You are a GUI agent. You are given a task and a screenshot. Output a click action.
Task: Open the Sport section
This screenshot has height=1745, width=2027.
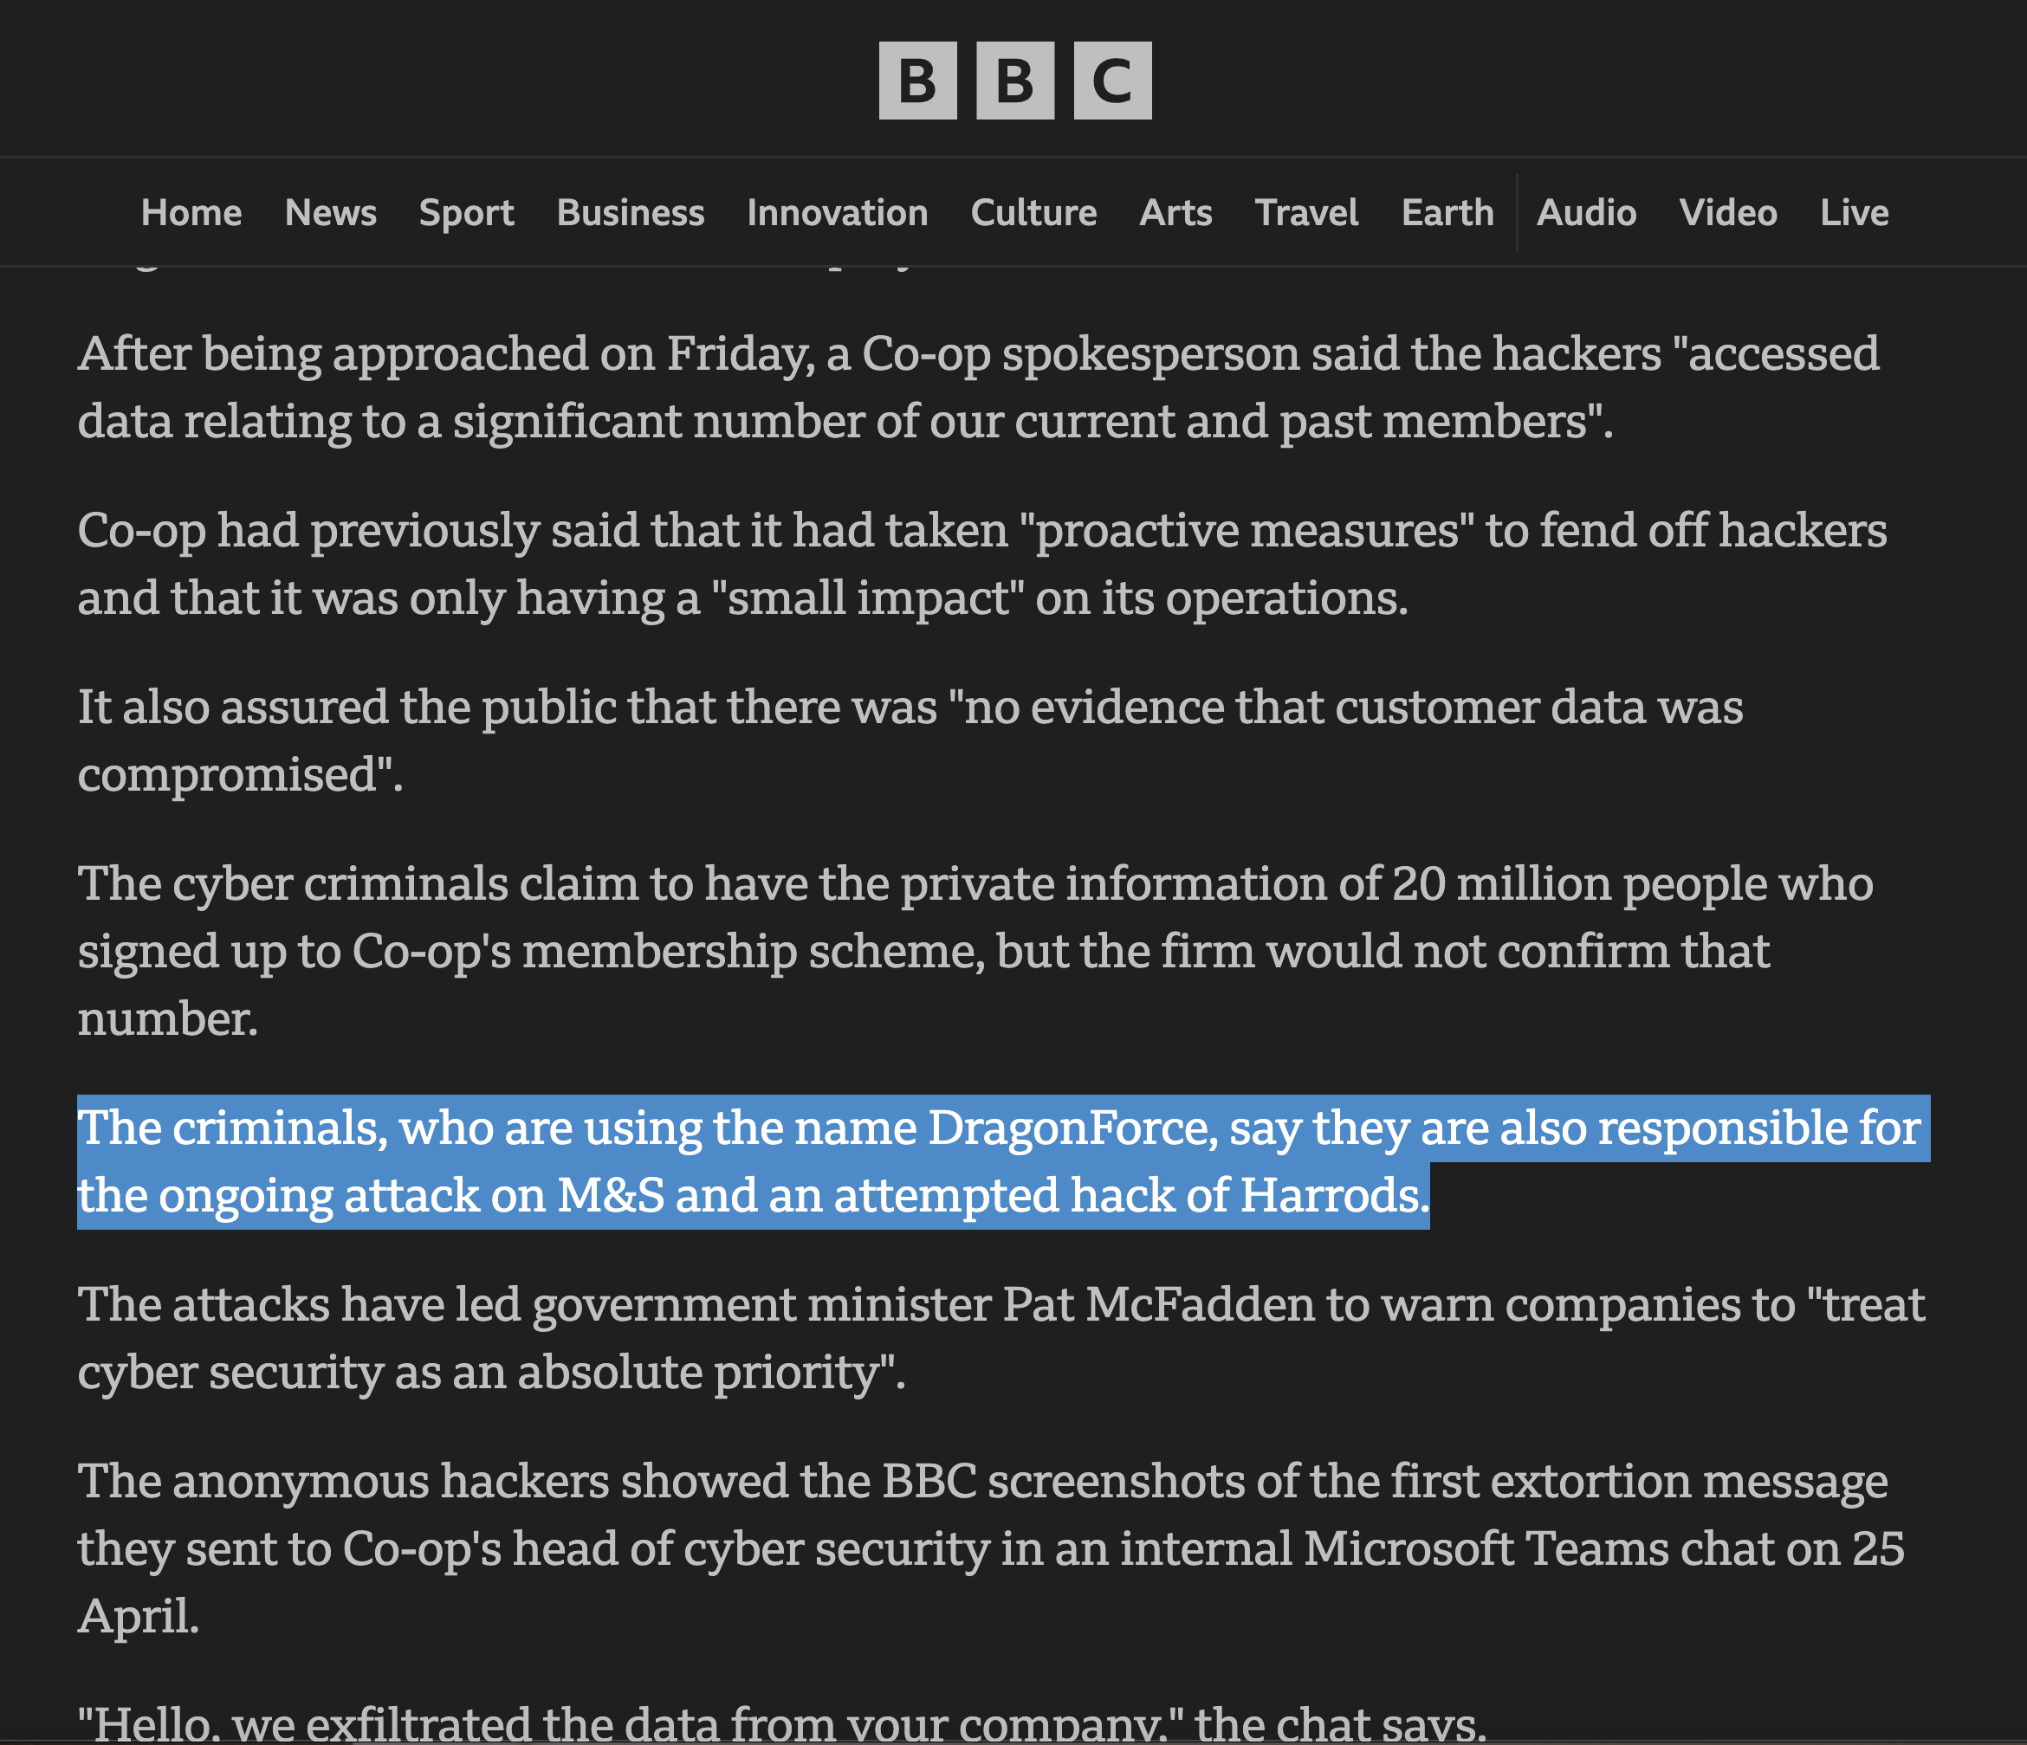(467, 212)
